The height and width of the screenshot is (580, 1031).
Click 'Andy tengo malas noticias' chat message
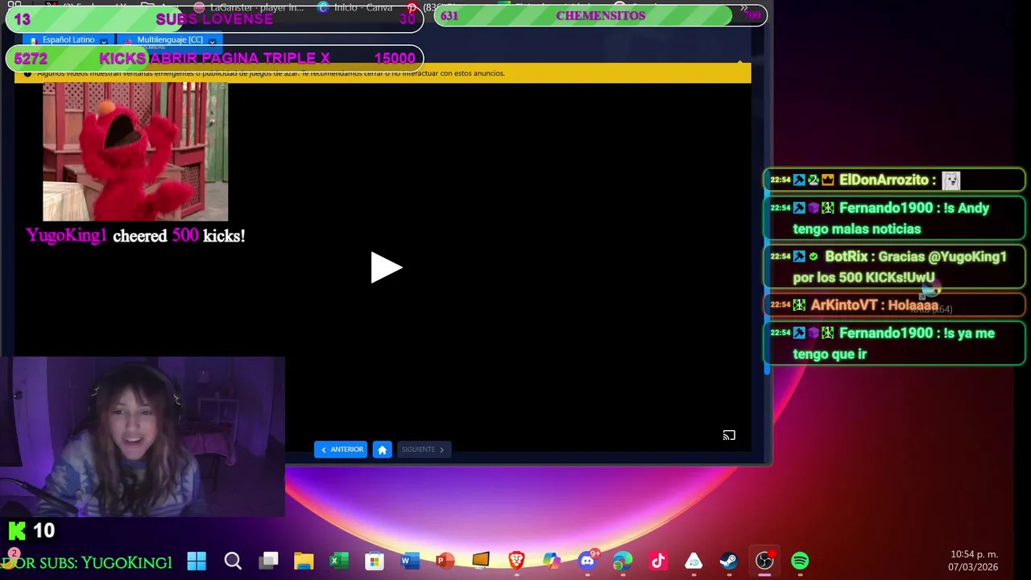coord(894,218)
